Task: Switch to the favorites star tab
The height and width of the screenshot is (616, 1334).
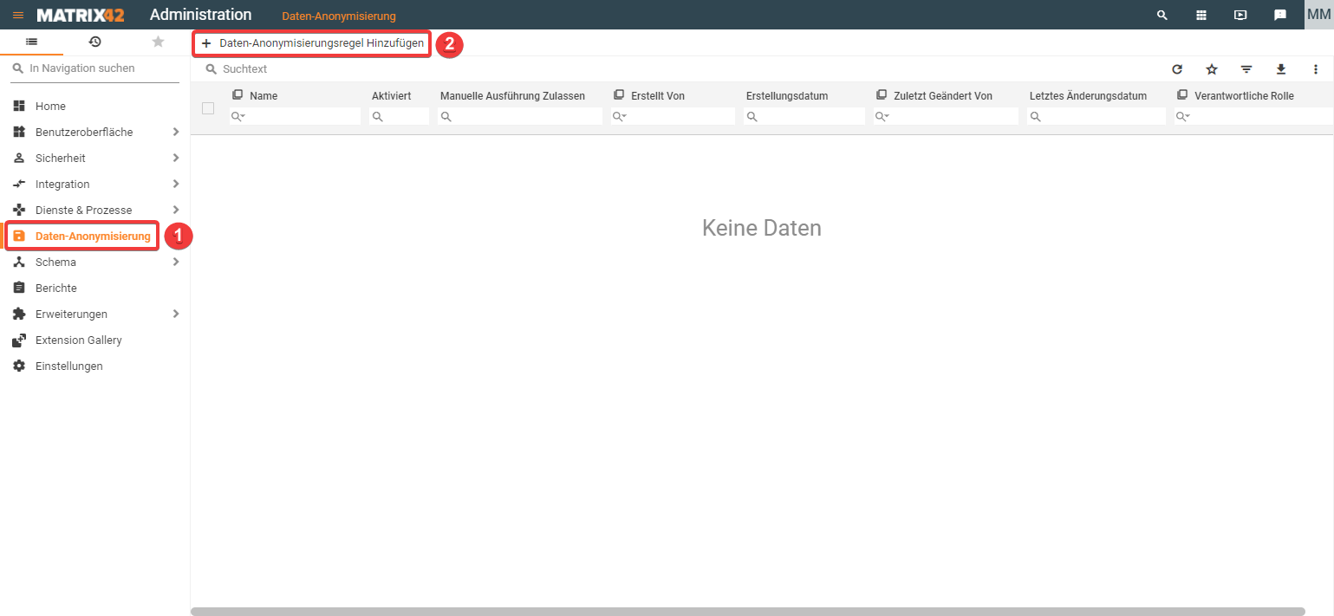Action: pos(158,42)
